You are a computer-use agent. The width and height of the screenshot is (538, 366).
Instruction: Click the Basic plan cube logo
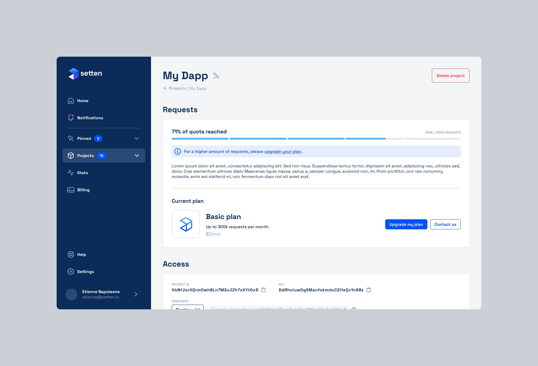(x=186, y=224)
